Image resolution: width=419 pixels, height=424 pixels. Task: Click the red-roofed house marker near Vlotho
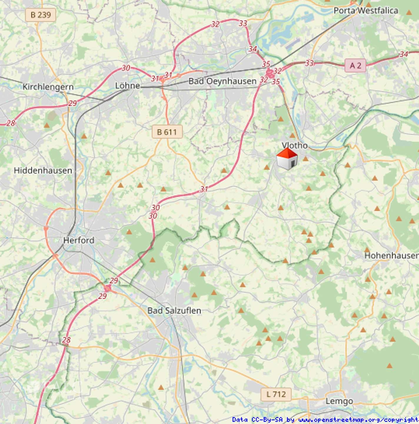(287, 159)
